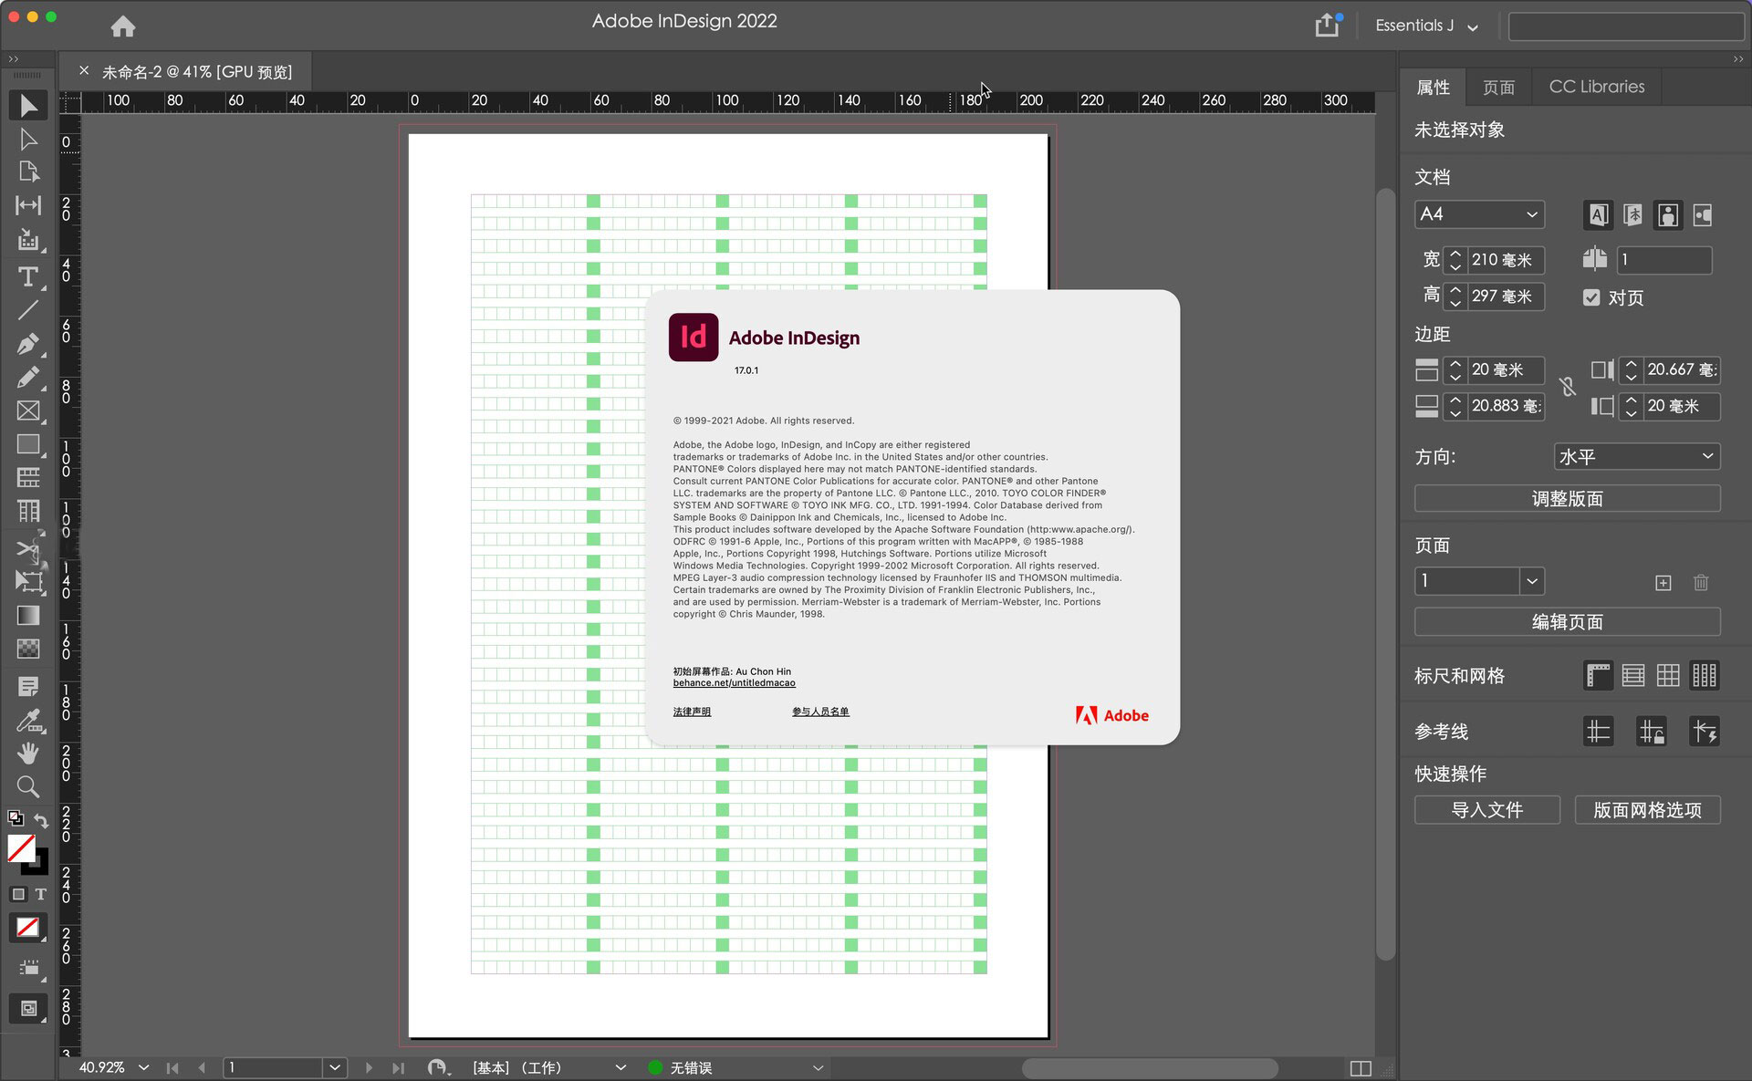1752x1081 pixels.
Task: Select the Hand tool
Action: (28, 753)
